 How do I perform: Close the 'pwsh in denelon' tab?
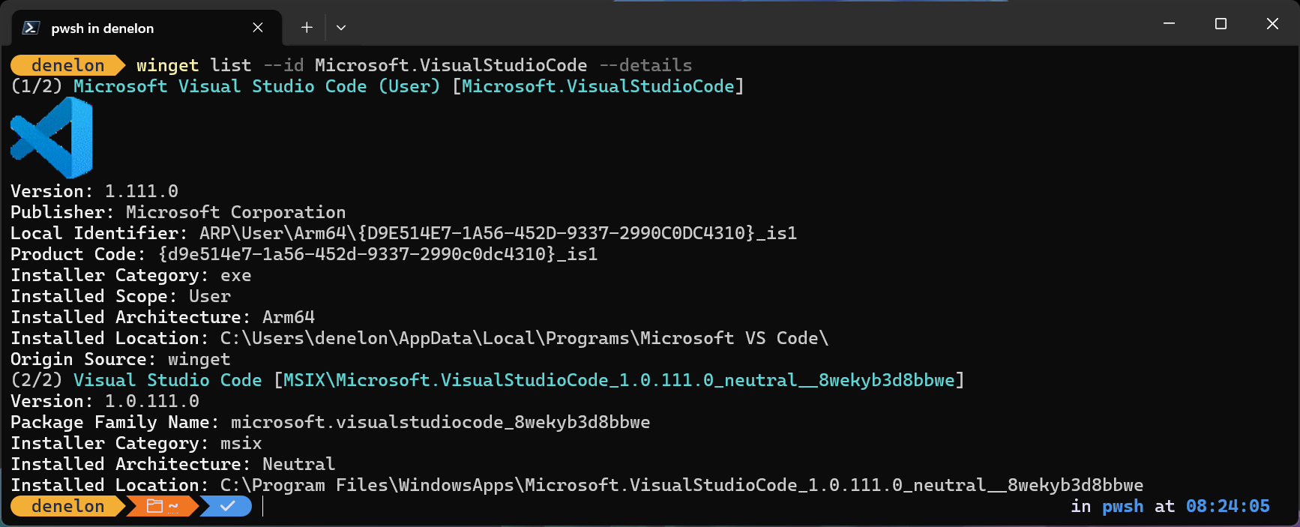[x=258, y=28]
